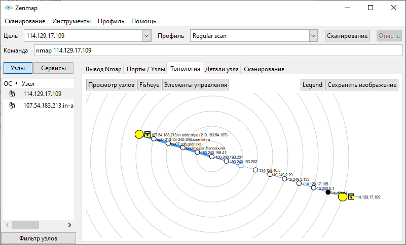Switch to the Топология tab
This screenshot has height=245, width=406.
[185, 69]
